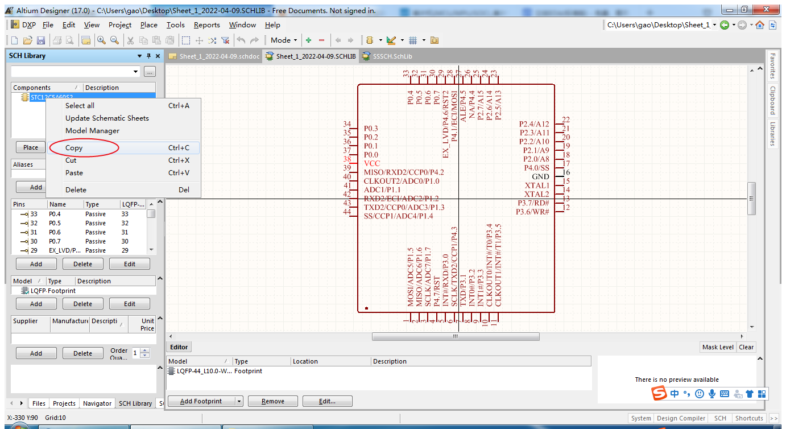Choose Copy from the context menu
The height and width of the screenshot is (429, 786).
click(x=74, y=148)
